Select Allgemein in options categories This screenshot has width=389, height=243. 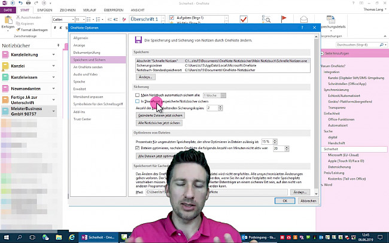click(98, 38)
